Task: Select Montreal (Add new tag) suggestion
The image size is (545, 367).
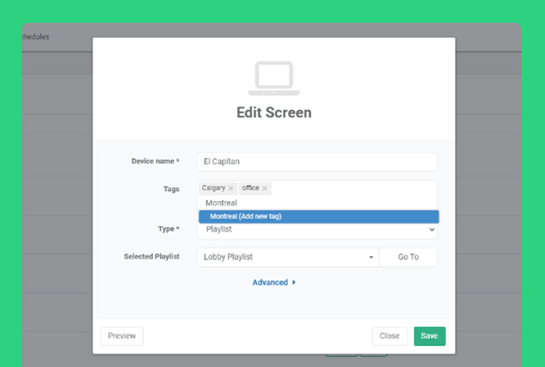Action: click(319, 217)
